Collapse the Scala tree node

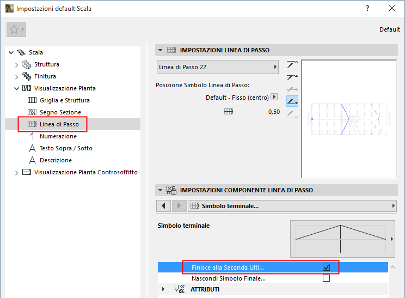pos(11,52)
